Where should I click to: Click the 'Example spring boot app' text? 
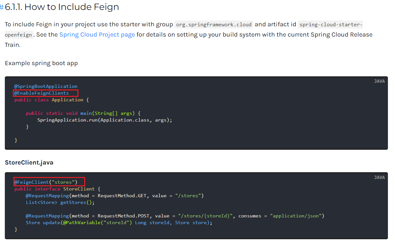[41, 63]
